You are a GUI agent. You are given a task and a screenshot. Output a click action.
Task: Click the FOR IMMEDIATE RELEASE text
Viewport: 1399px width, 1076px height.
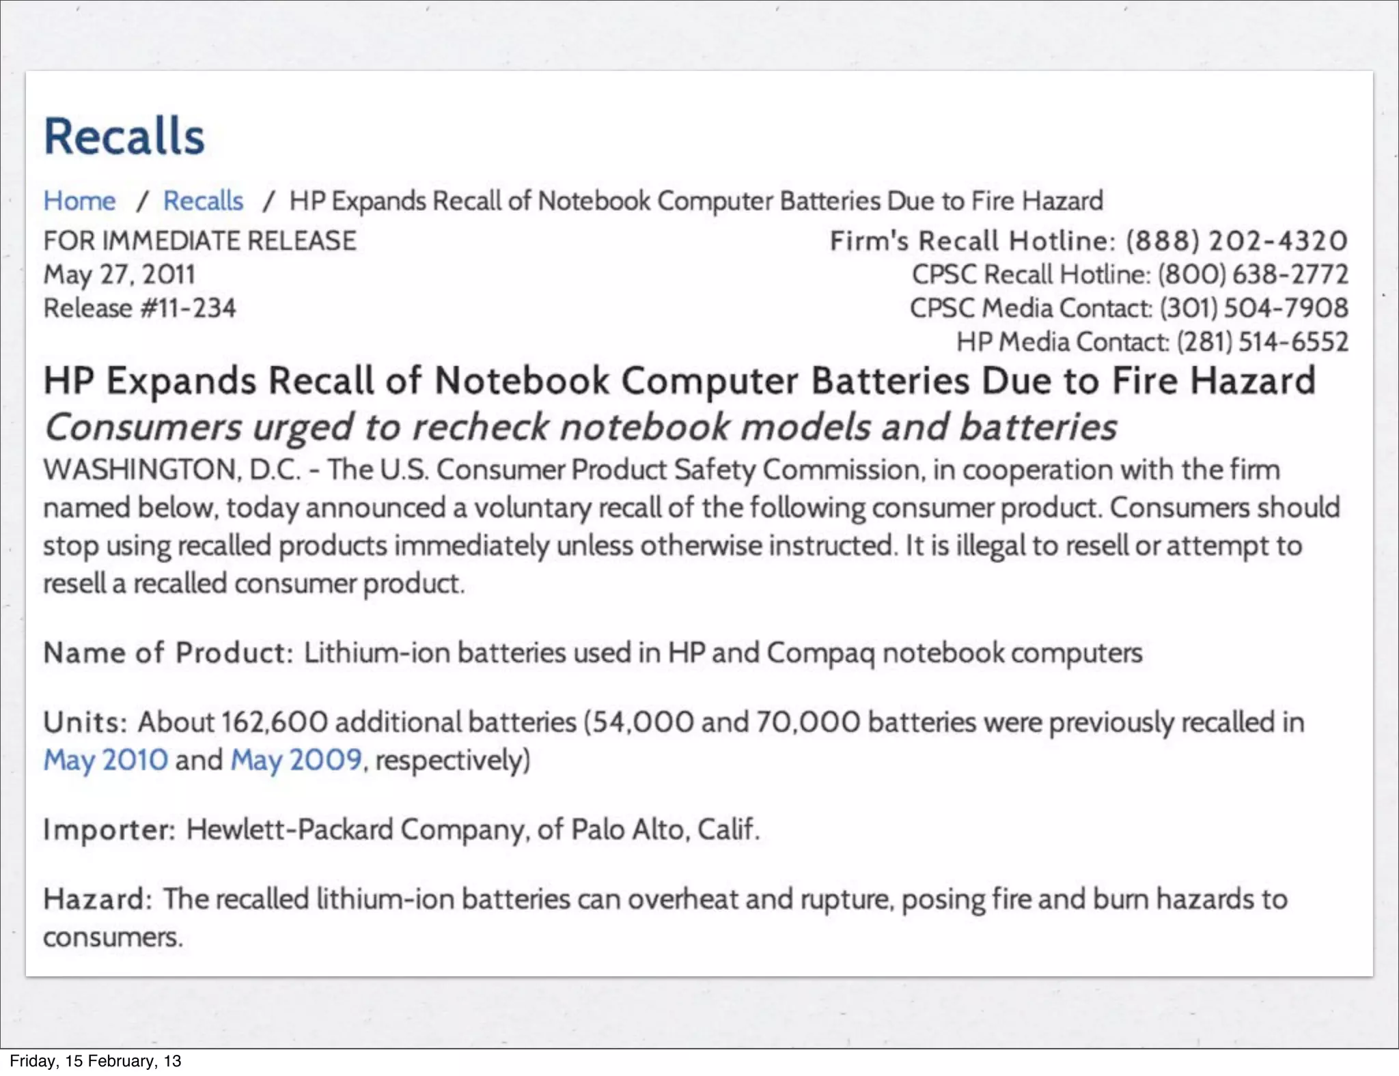(199, 241)
